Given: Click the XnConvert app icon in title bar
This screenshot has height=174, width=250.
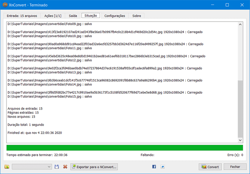Looking at the screenshot, I should pyautogui.click(x=5, y=5).
